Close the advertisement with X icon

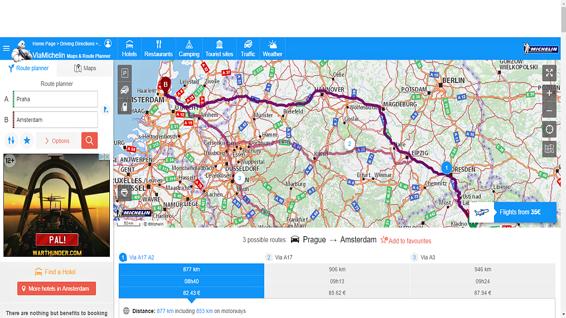(x=107, y=157)
